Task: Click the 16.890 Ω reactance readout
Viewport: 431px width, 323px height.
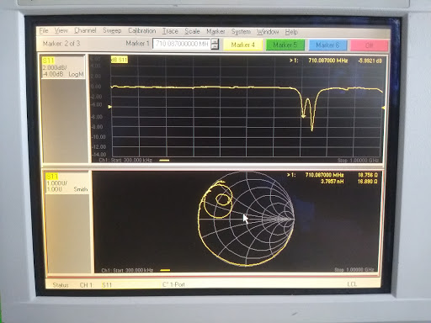Action: pyautogui.click(x=368, y=182)
